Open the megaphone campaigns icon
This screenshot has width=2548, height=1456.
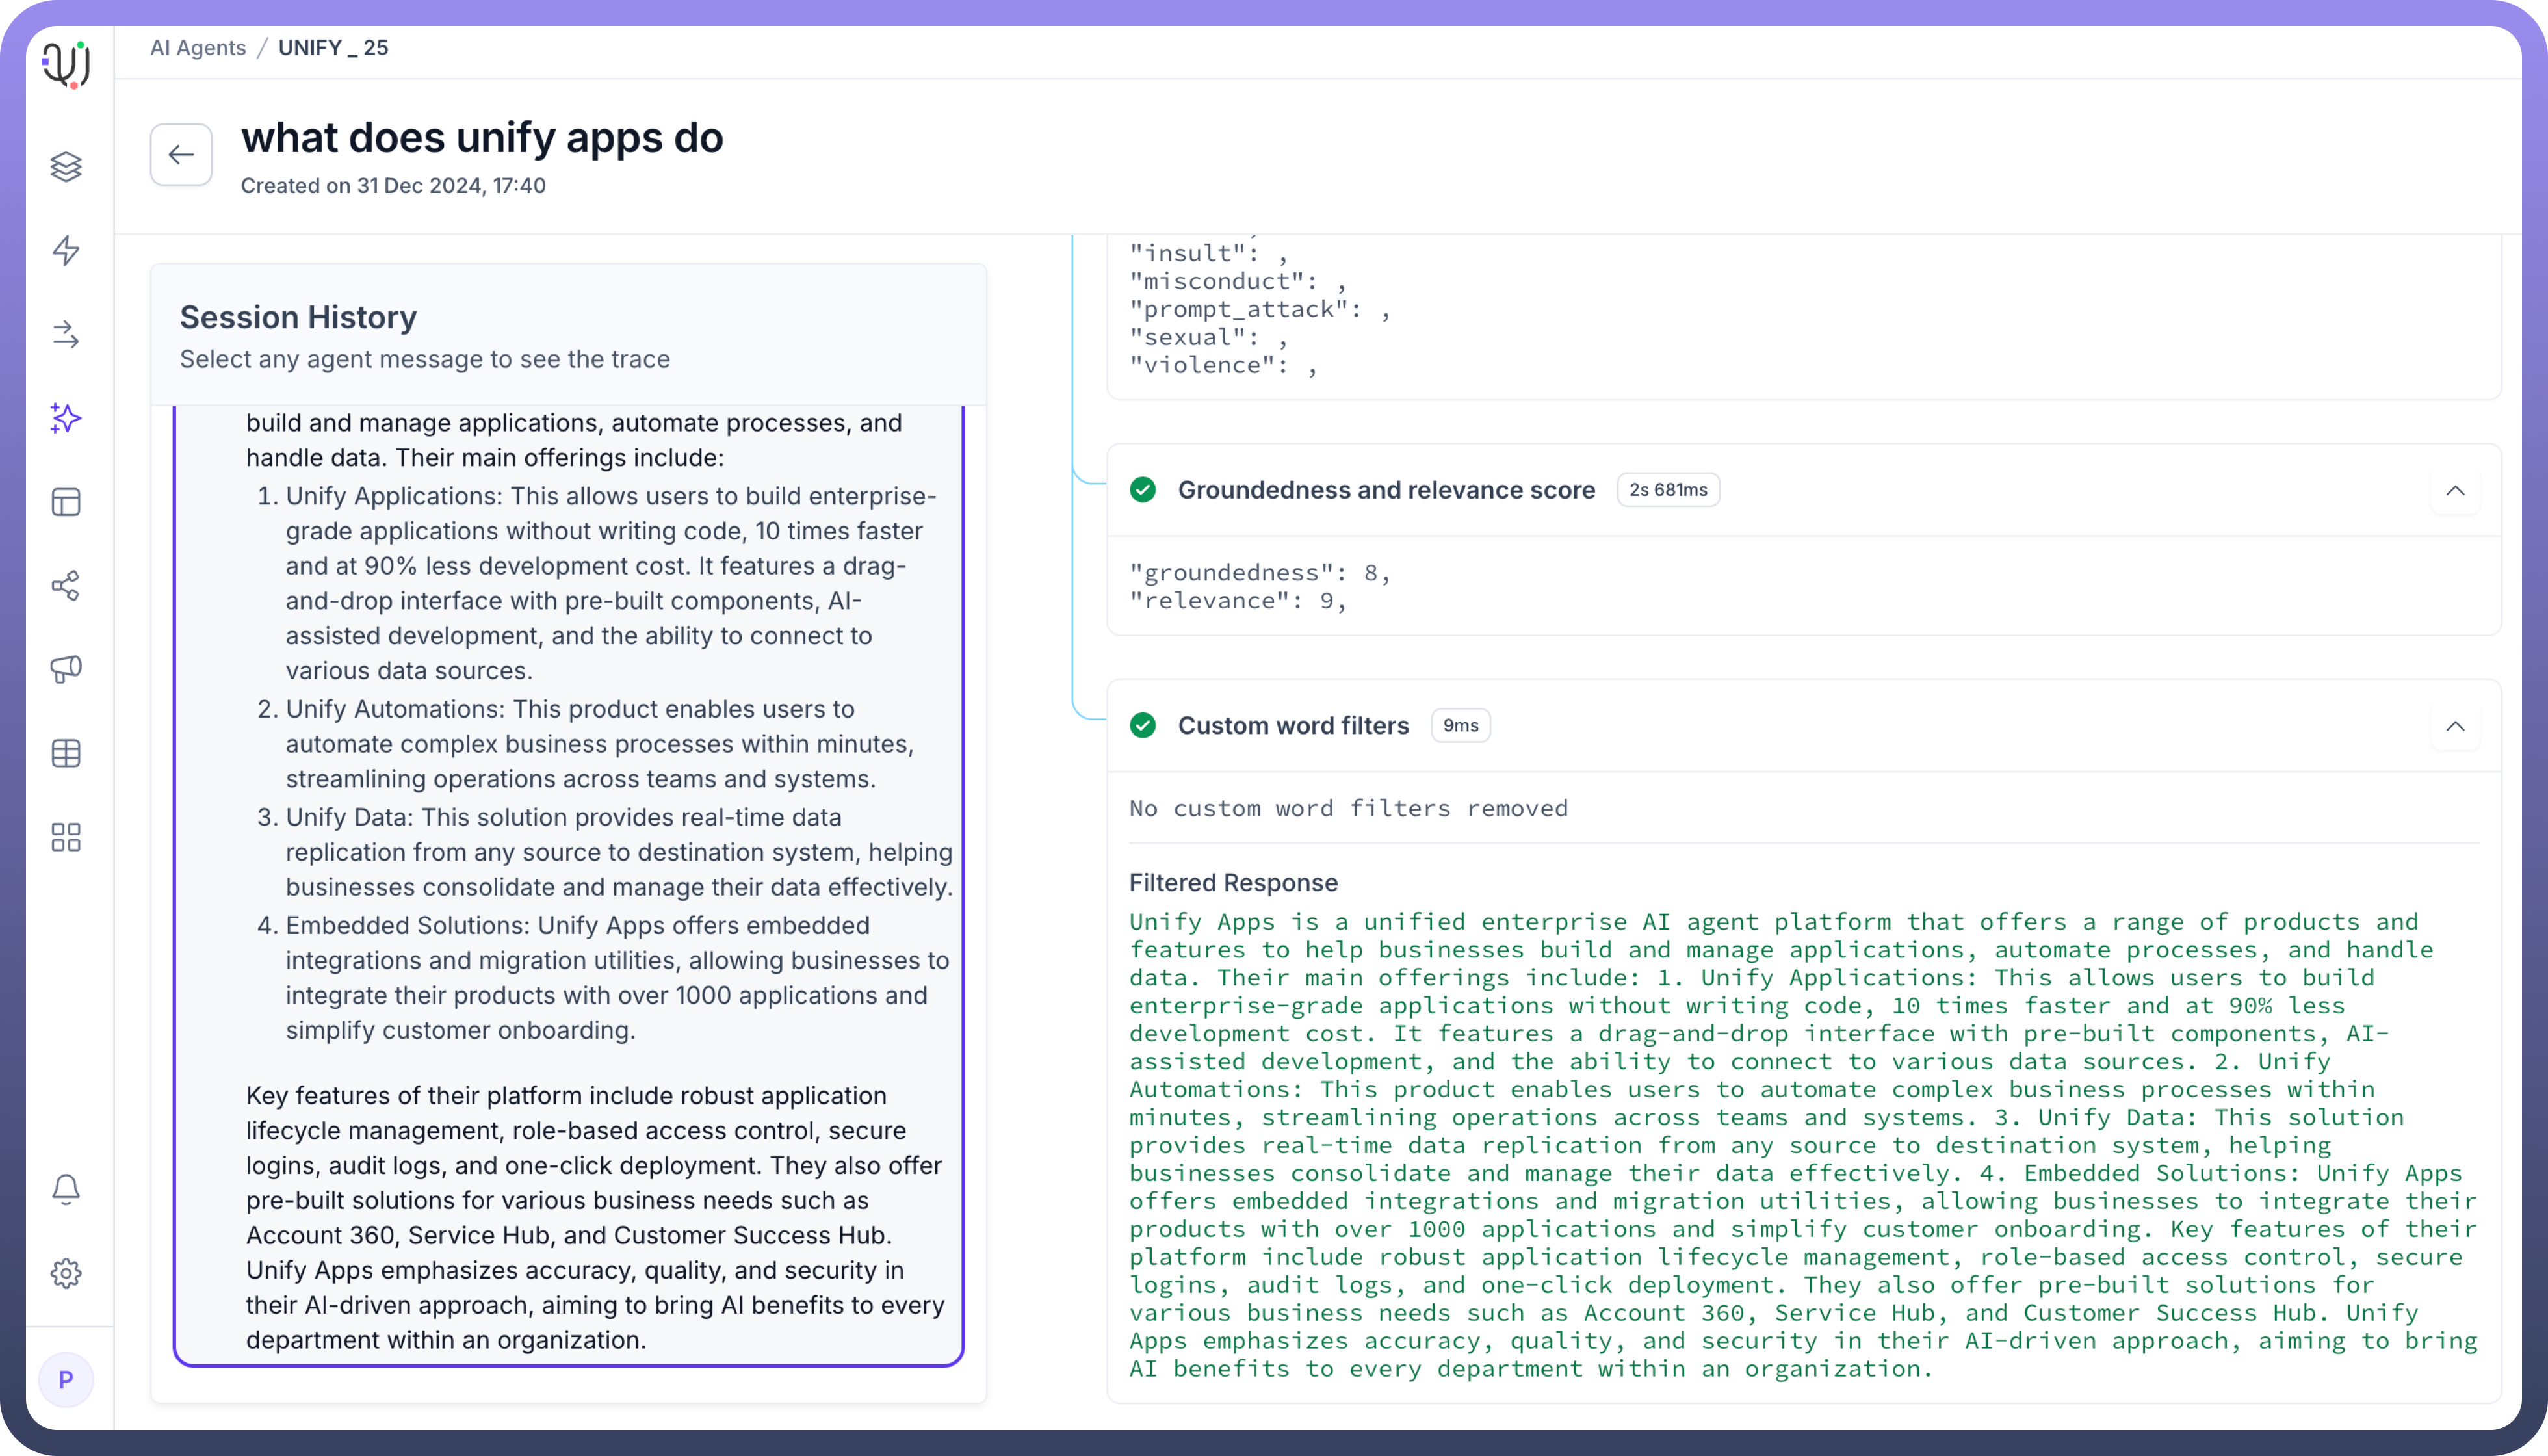66,669
